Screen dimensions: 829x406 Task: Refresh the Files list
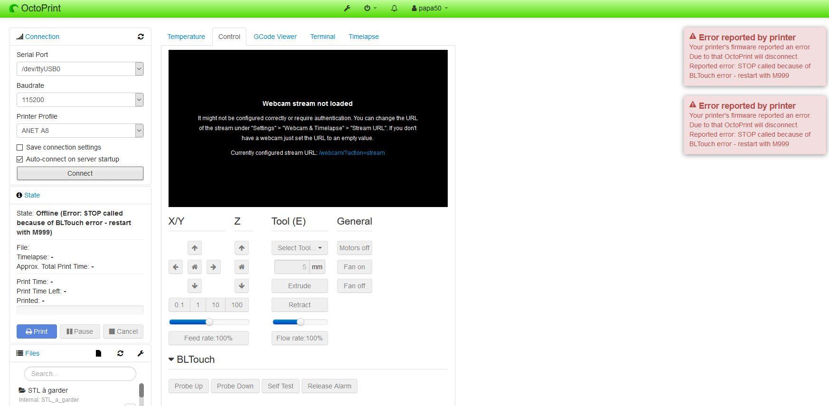coord(120,353)
